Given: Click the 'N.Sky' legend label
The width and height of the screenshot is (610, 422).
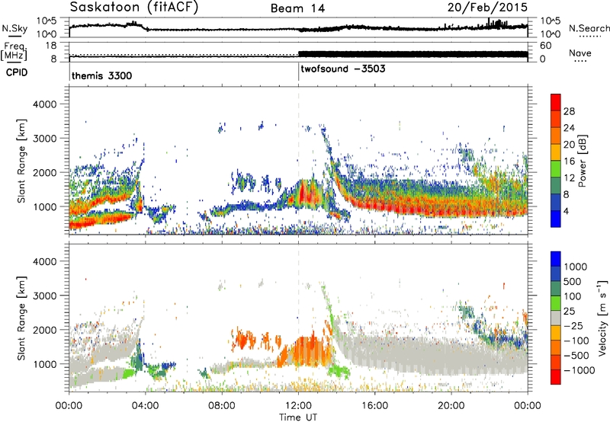Looking at the screenshot, I should point(14,28).
